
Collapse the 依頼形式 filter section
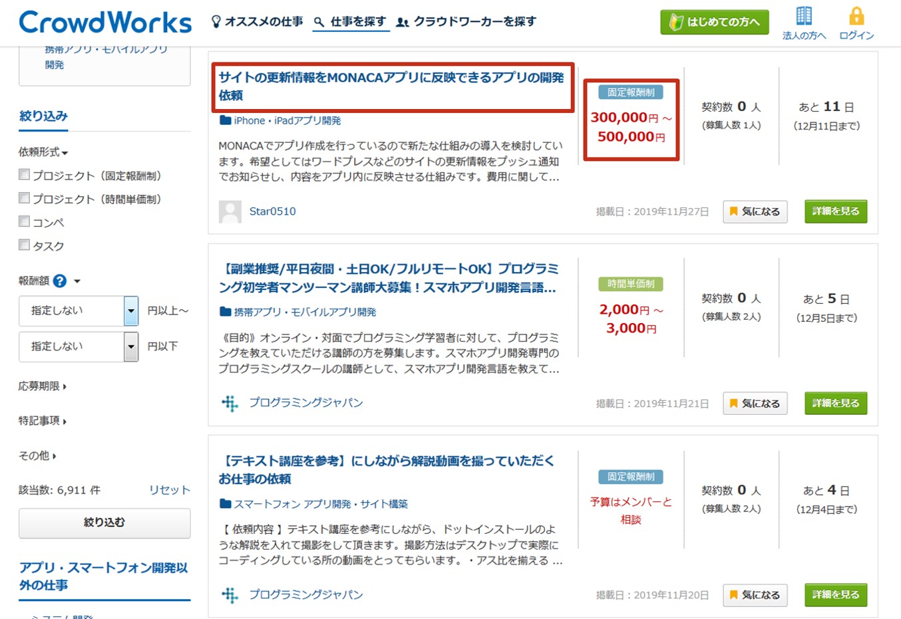(x=43, y=152)
